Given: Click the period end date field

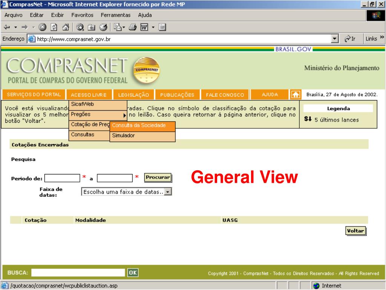Looking at the screenshot, I should pyautogui.click(x=115, y=178).
